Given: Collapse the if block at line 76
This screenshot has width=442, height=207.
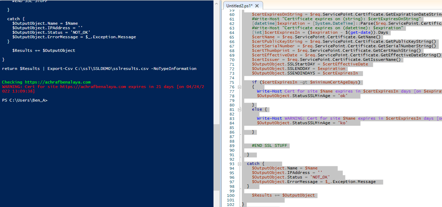Looking at the screenshot, I should 239,87.
